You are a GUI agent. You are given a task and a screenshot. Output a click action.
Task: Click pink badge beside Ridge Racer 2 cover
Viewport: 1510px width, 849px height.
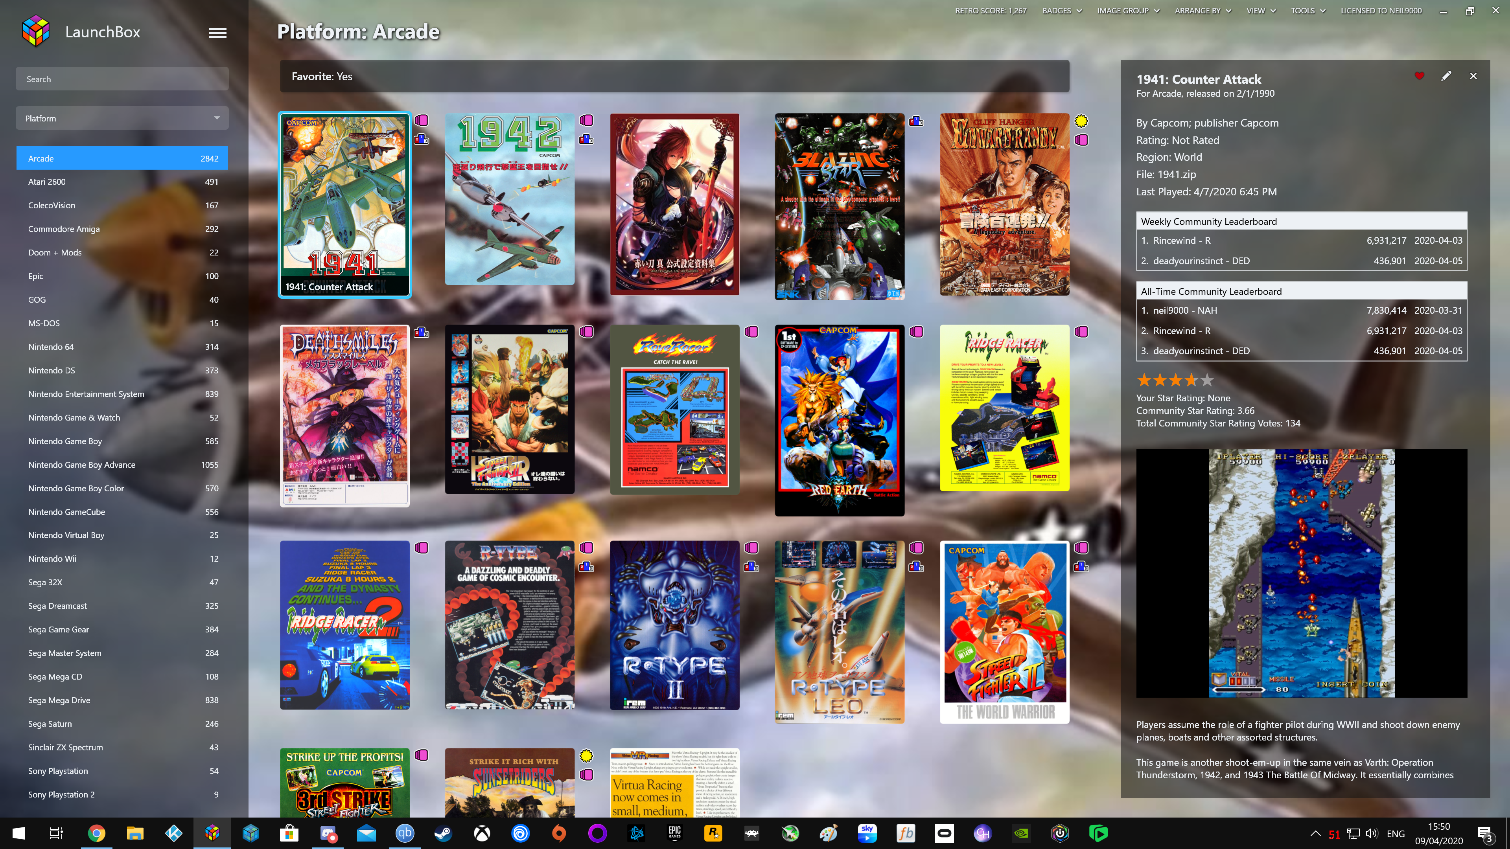click(422, 547)
